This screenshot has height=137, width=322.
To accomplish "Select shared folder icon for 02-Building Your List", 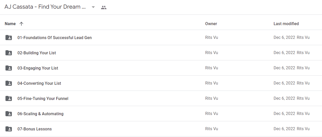I will click(9, 53).
